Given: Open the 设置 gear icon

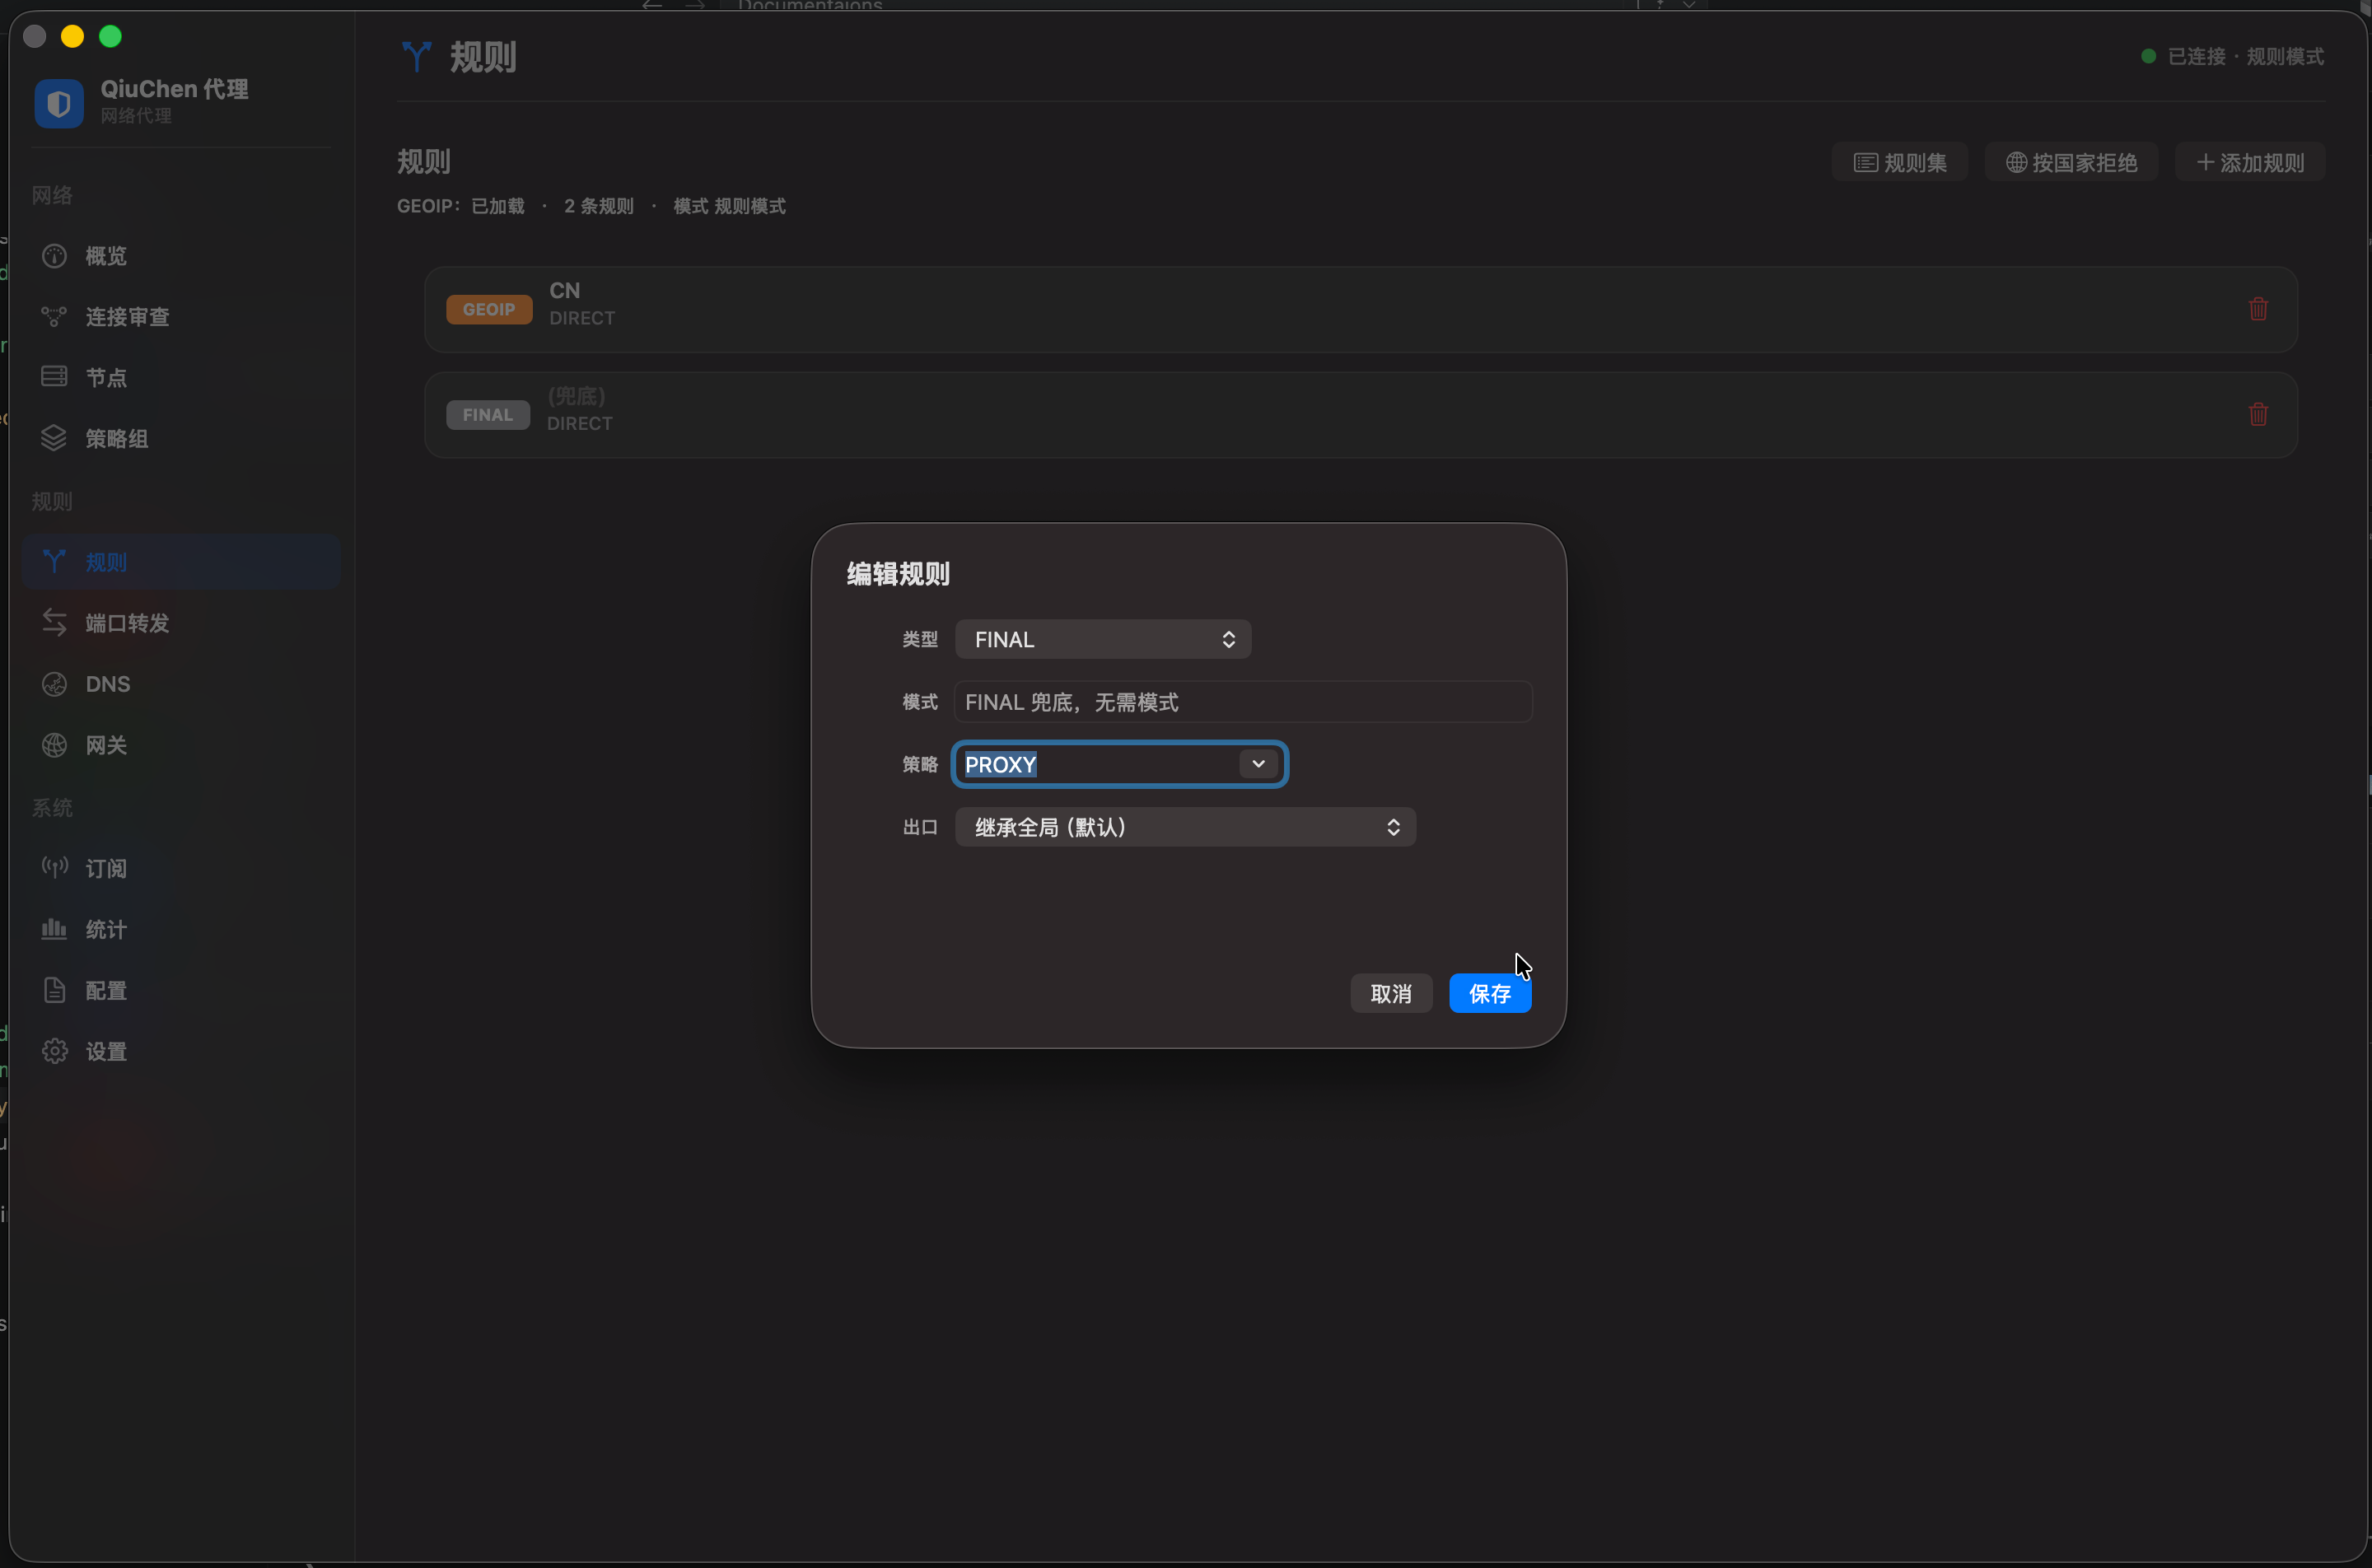Looking at the screenshot, I should click(54, 1051).
